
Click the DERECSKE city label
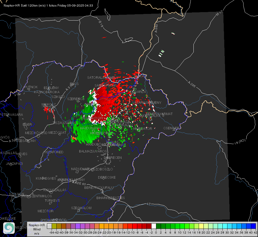coord(107,177)
